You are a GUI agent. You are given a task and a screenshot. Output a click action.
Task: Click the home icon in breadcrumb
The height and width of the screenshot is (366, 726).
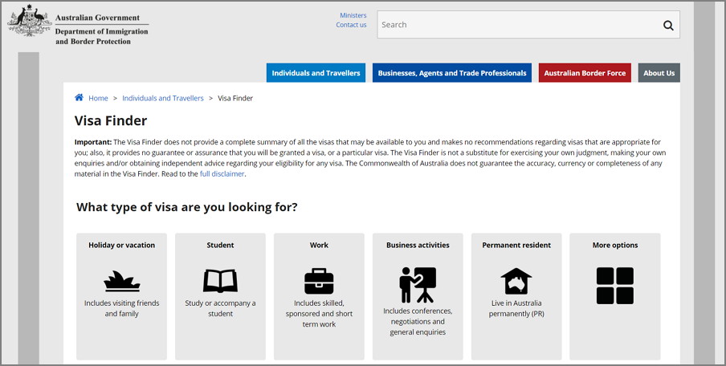pos(80,98)
